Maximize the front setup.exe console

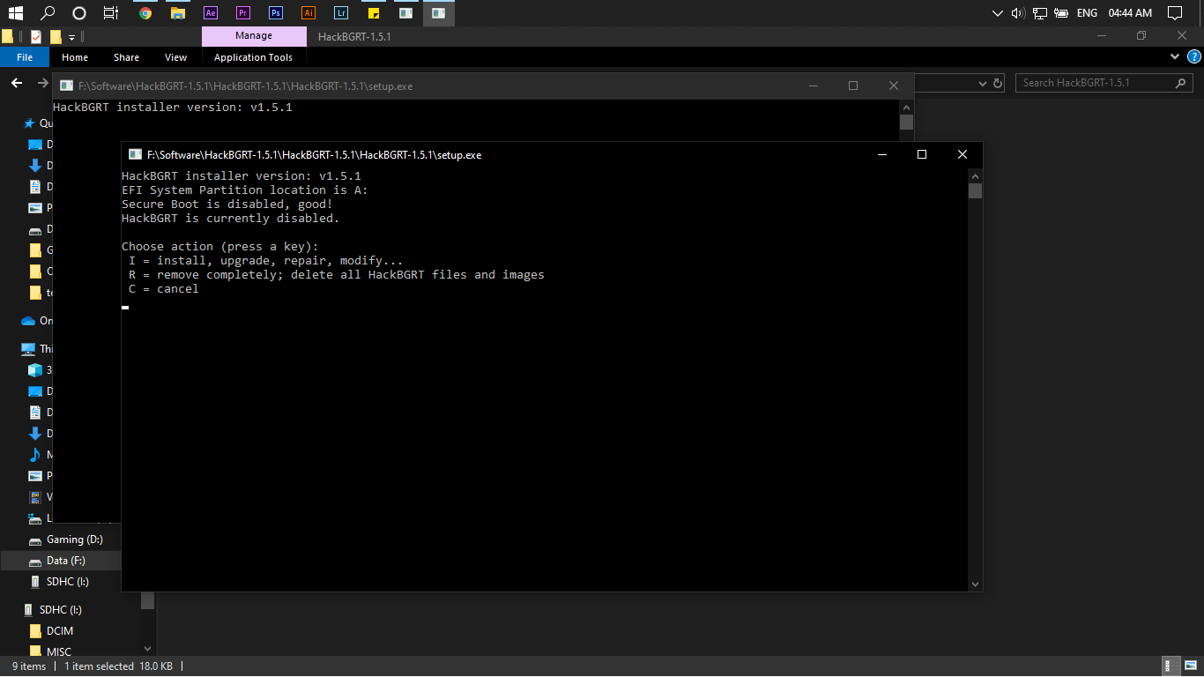[922, 154]
